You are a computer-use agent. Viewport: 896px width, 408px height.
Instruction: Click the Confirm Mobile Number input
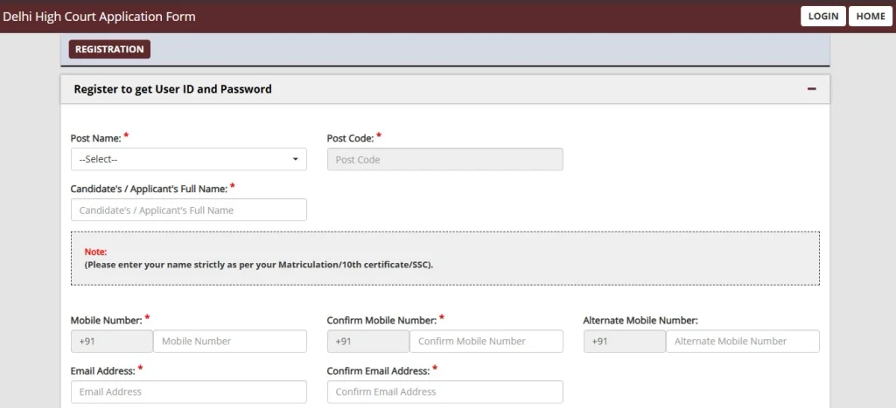coord(486,342)
